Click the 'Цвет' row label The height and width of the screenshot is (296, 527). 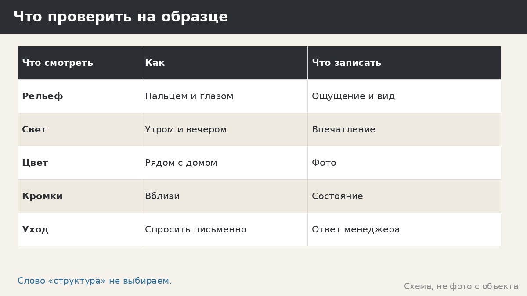point(79,163)
